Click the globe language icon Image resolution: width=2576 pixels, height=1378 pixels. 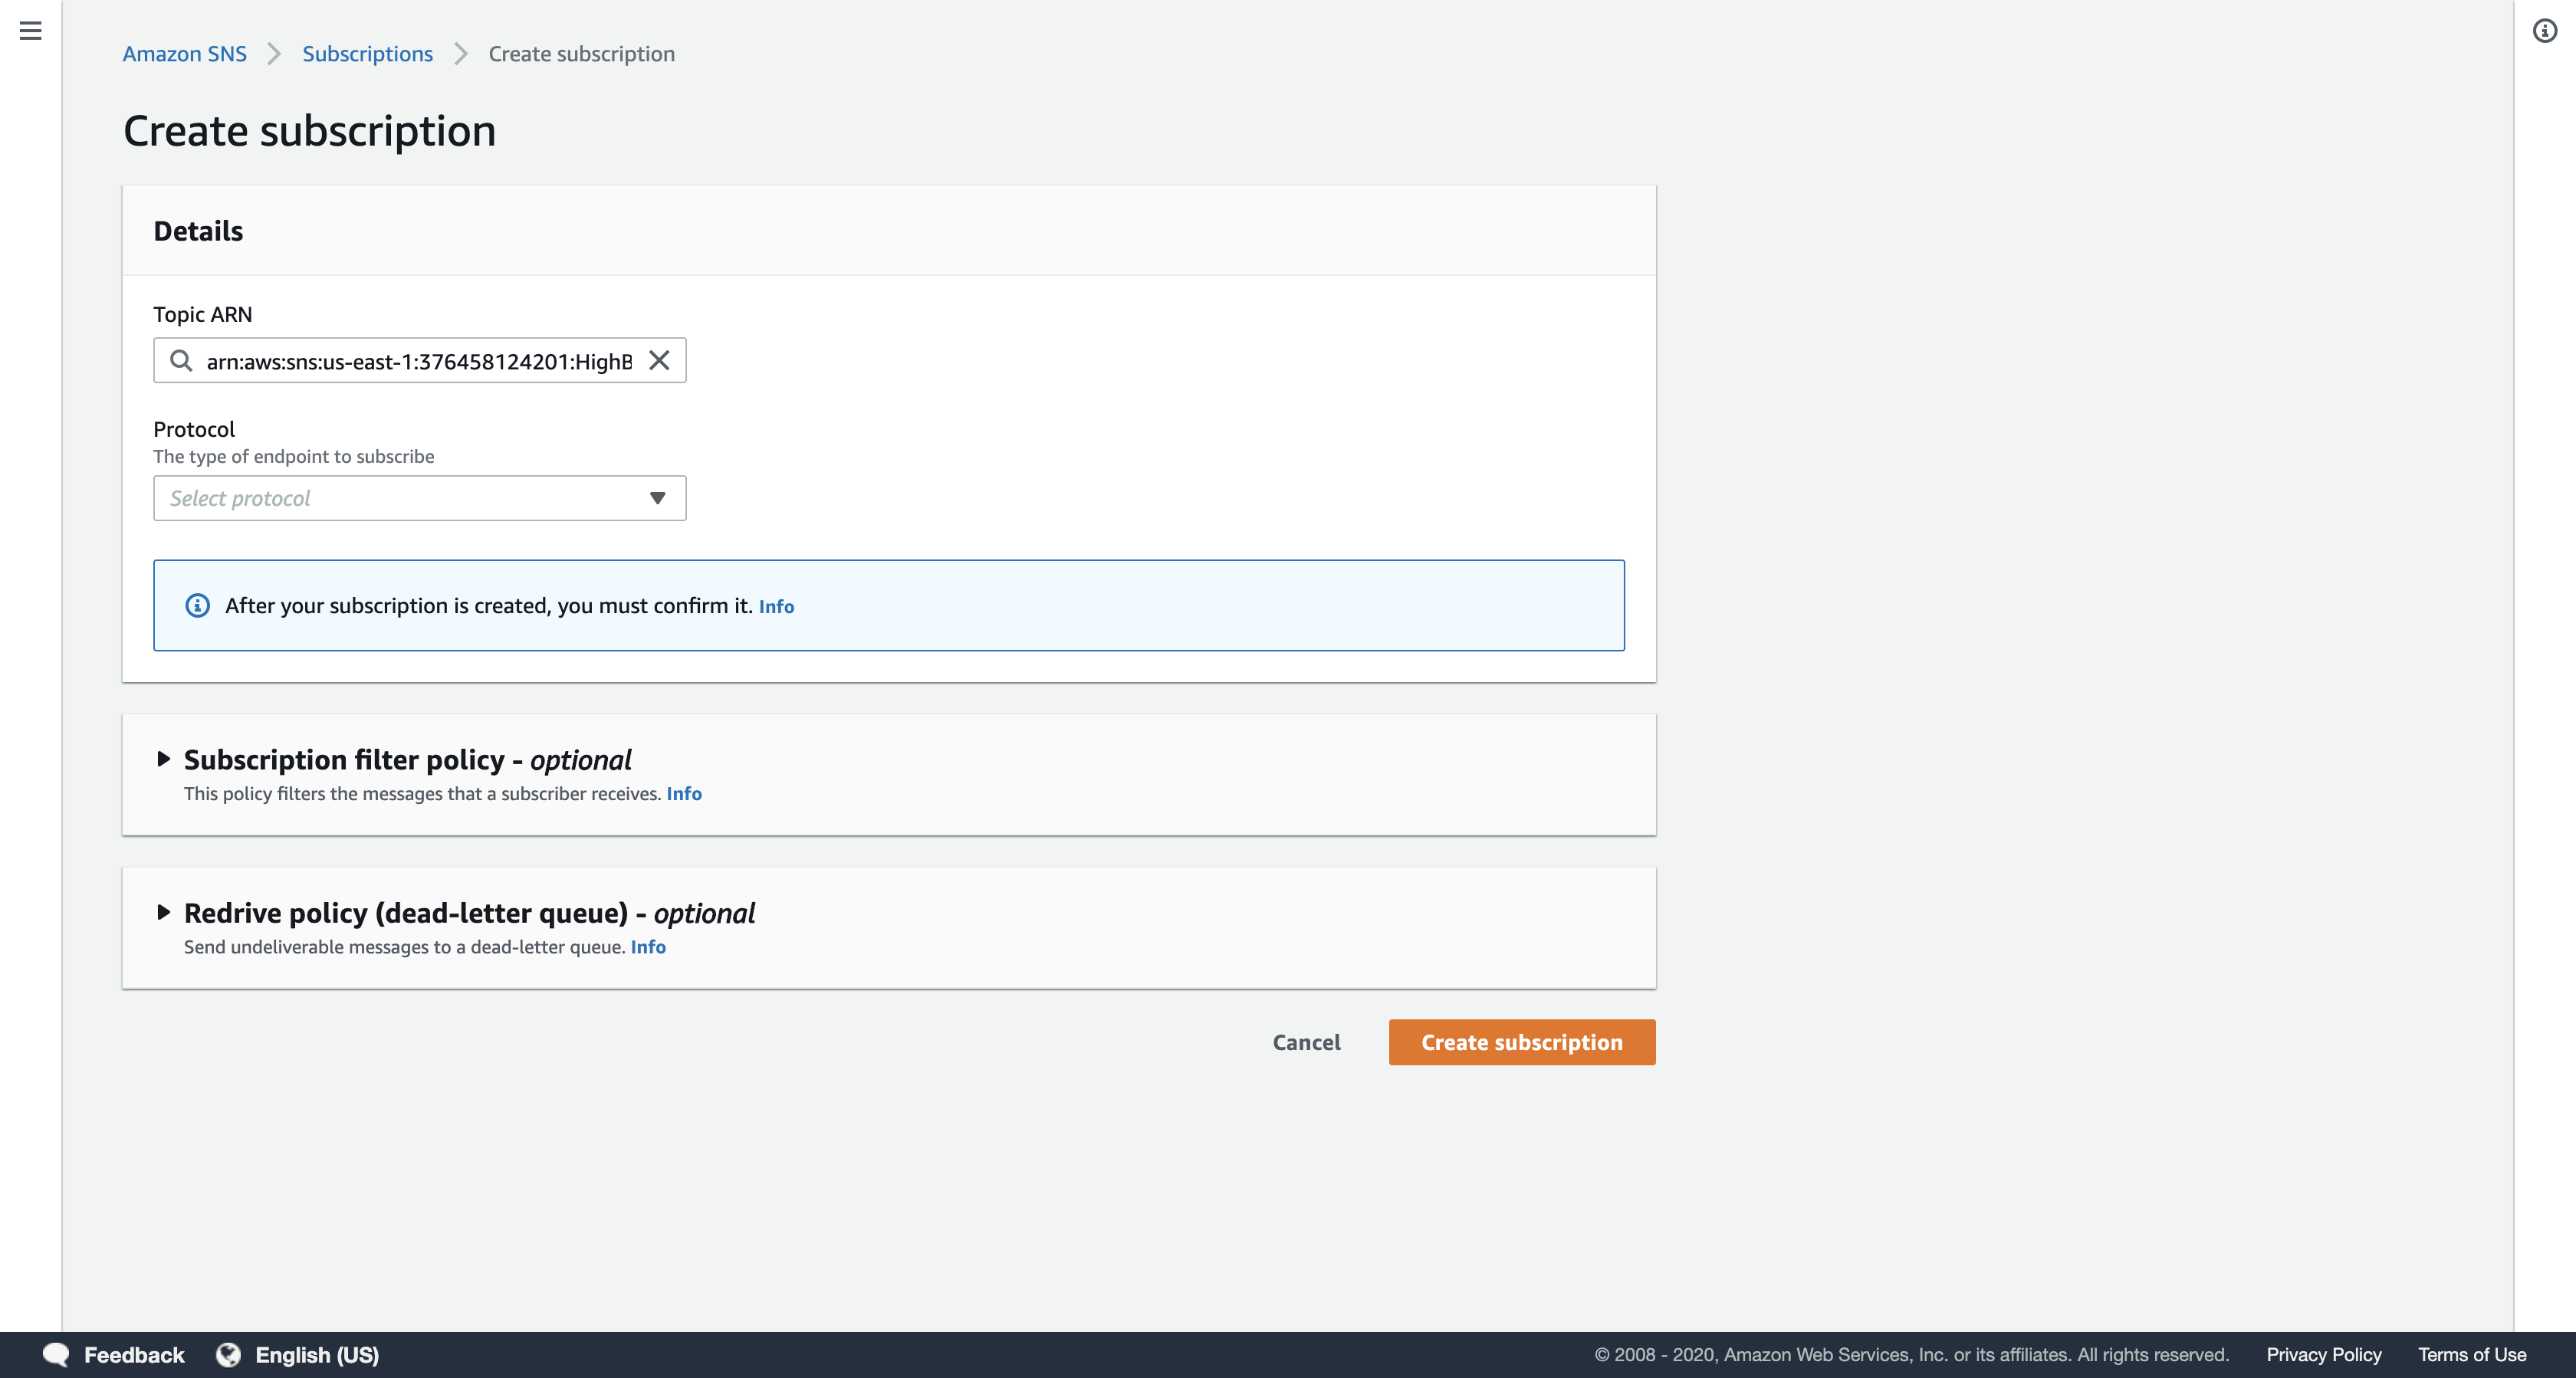(x=229, y=1354)
